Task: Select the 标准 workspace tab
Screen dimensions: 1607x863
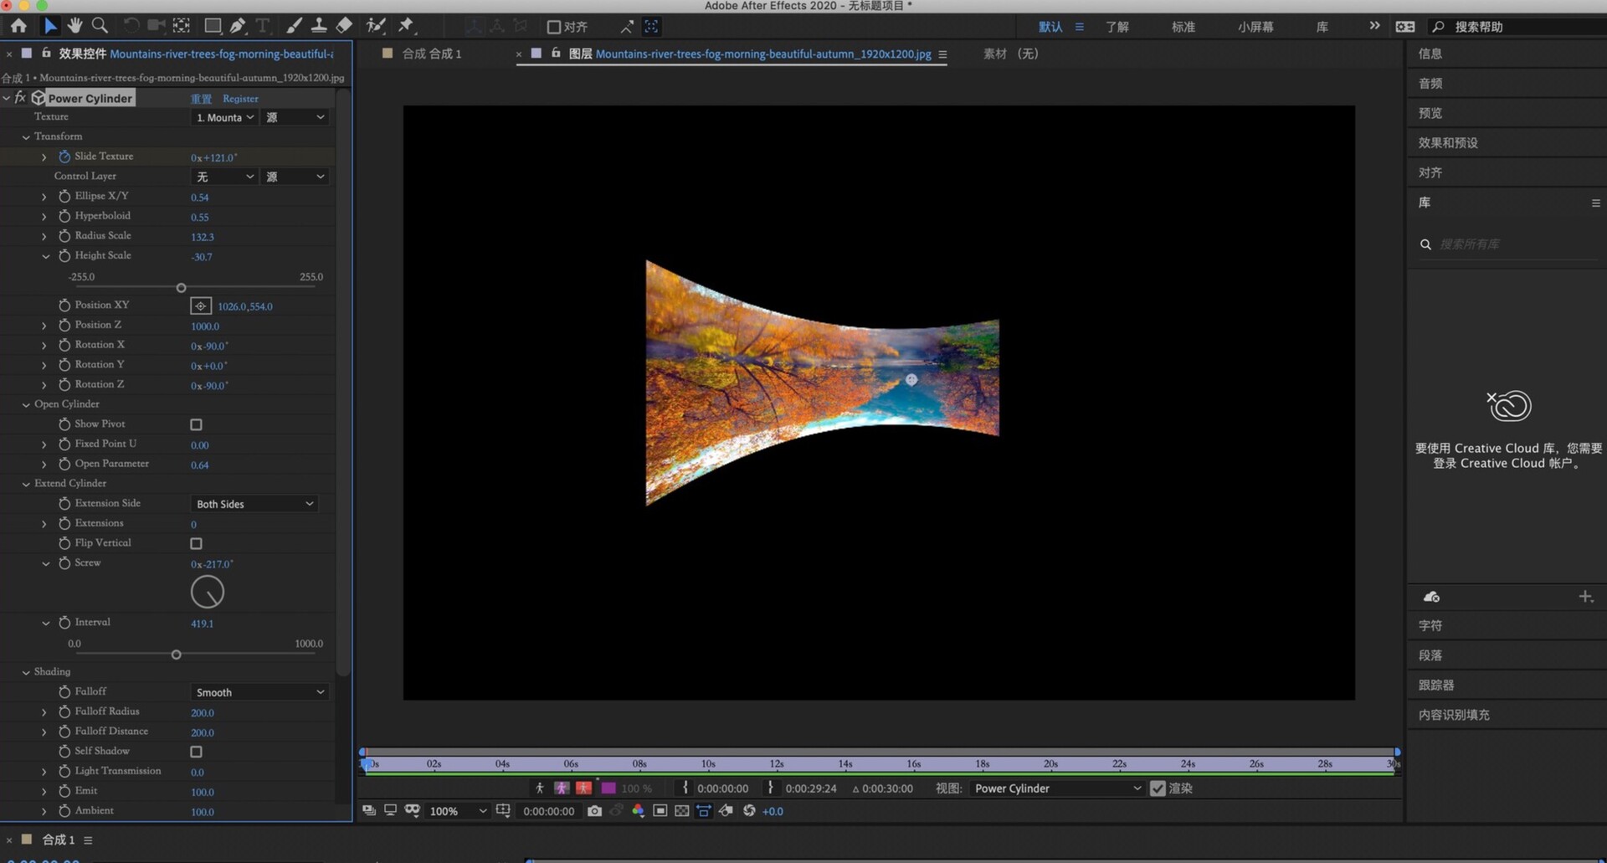Action: (x=1183, y=27)
